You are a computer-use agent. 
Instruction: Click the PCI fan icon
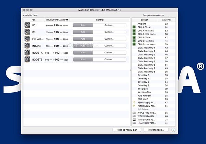(27, 25)
